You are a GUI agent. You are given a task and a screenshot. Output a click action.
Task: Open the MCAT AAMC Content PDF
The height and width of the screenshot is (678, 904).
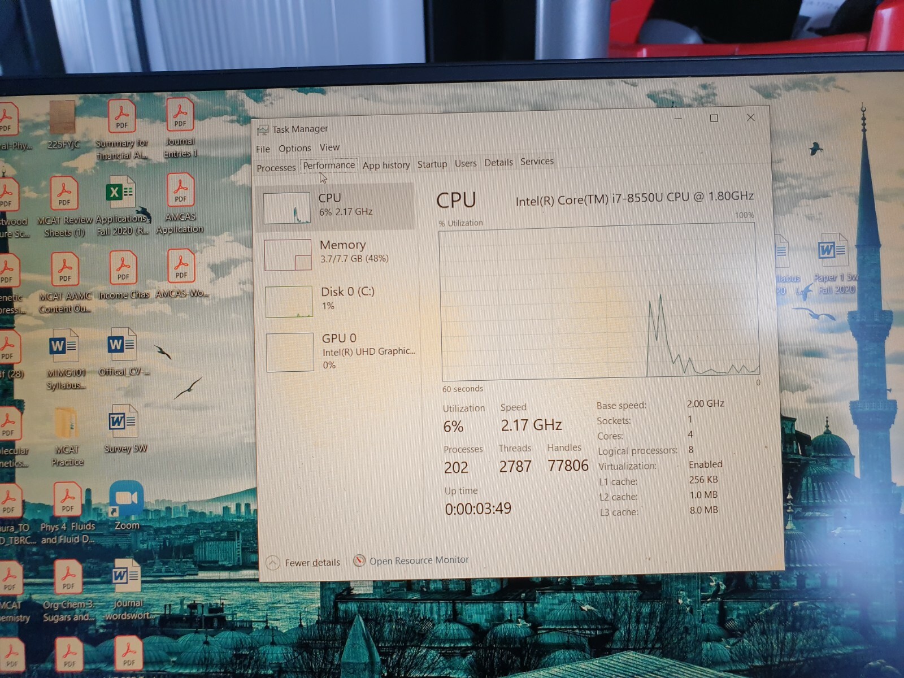[x=65, y=283]
